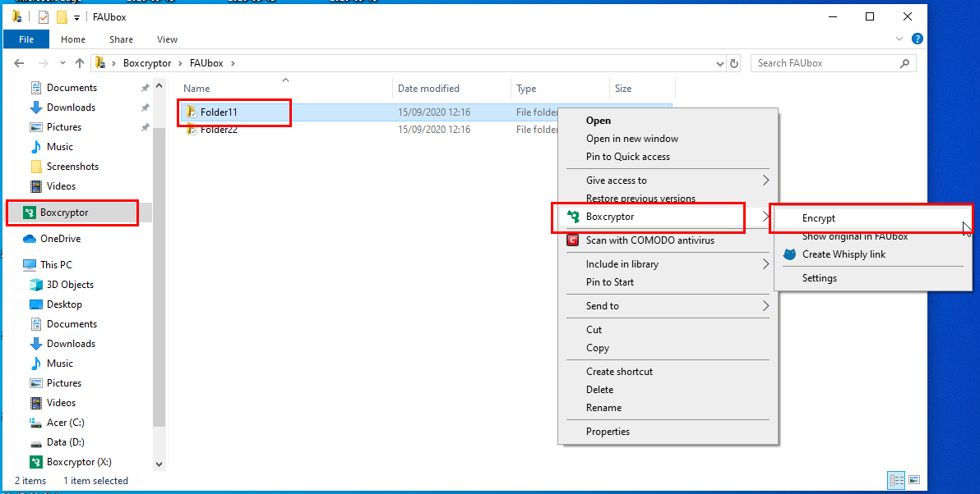Open the 3D Objects folder
This screenshot has width=980, height=494.
[70, 285]
